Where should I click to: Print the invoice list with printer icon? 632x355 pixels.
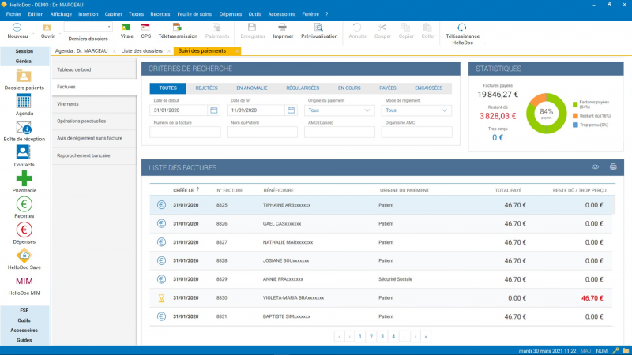click(612, 167)
